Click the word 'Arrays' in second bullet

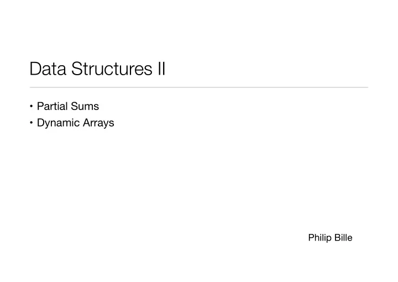point(98,123)
